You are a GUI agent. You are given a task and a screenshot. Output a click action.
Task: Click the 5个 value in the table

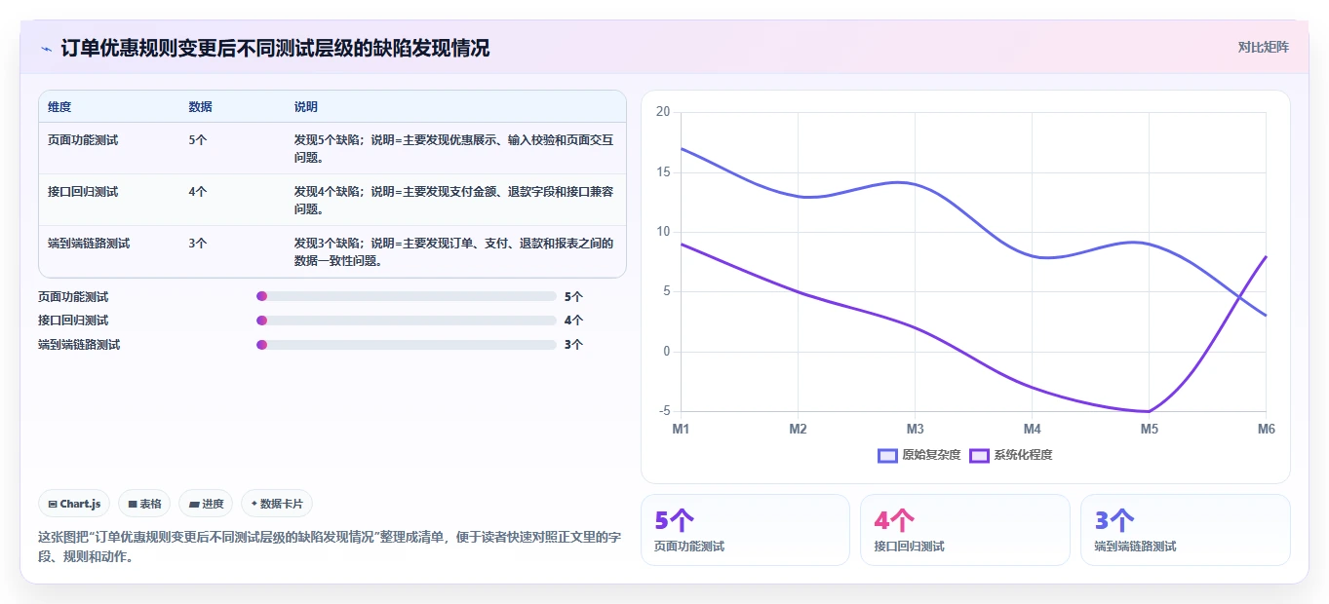point(198,140)
